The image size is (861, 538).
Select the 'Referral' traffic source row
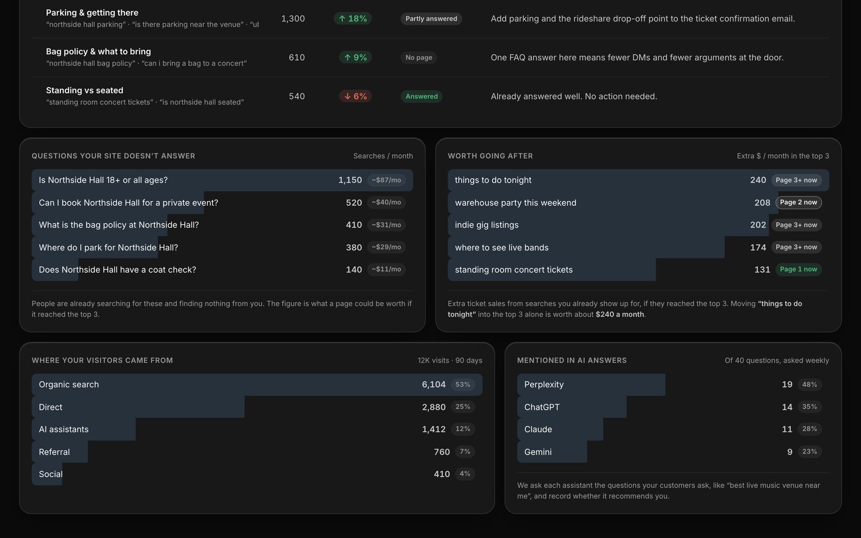(257, 452)
